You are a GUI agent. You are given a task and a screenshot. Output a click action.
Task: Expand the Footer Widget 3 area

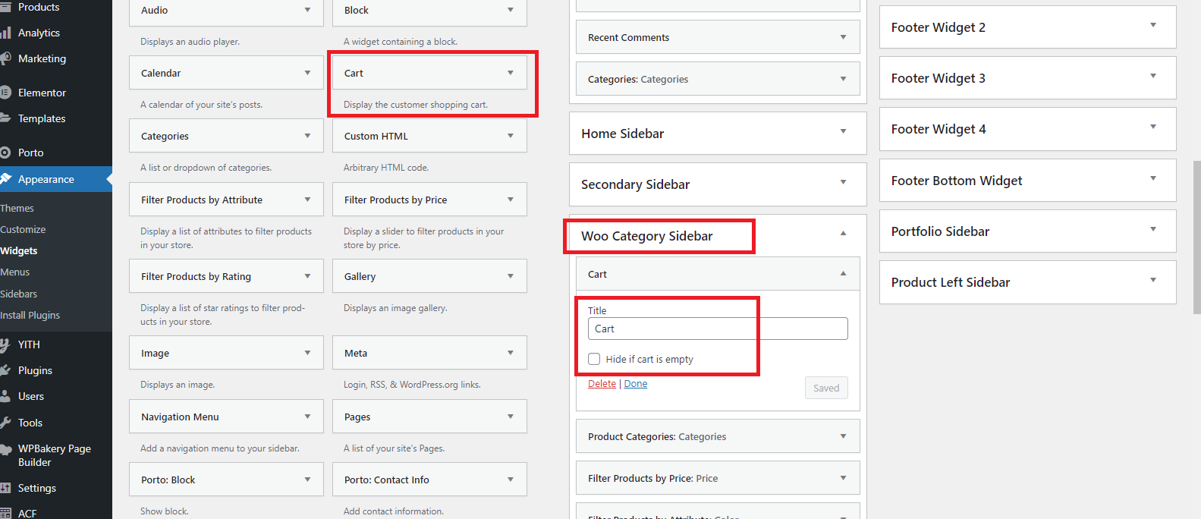pos(1152,77)
